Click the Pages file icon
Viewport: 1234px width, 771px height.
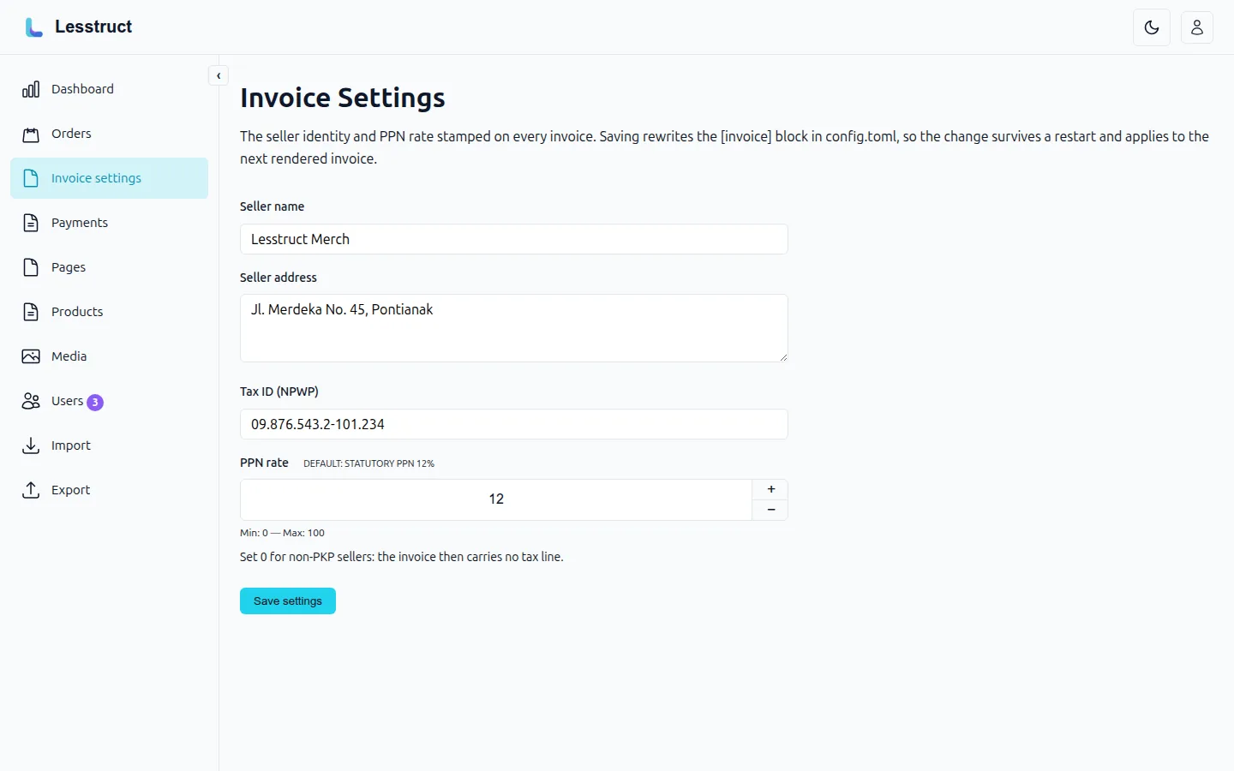pyautogui.click(x=31, y=267)
